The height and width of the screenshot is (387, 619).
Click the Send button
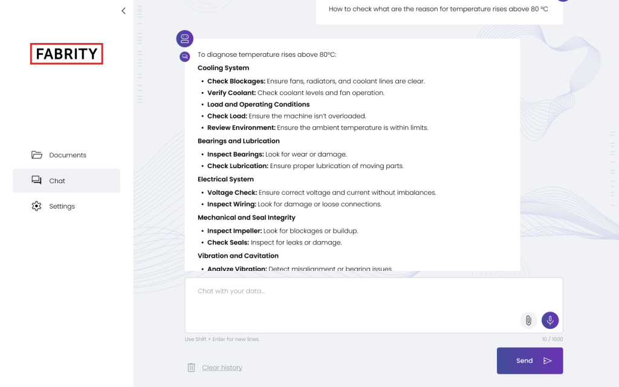coord(530,360)
